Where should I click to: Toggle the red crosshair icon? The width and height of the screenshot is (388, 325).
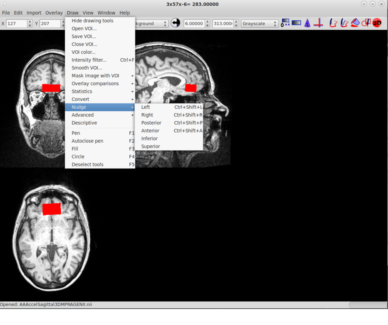(318, 23)
